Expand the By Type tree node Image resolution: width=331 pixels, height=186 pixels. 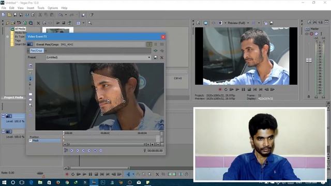coord(7,37)
